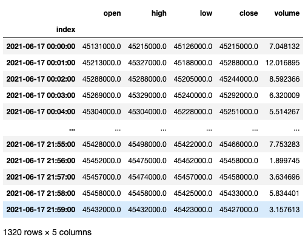Click the close column header

[249, 13]
